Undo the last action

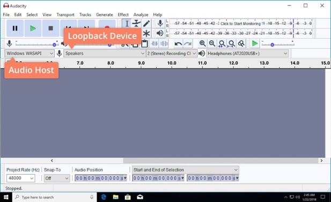point(178,44)
